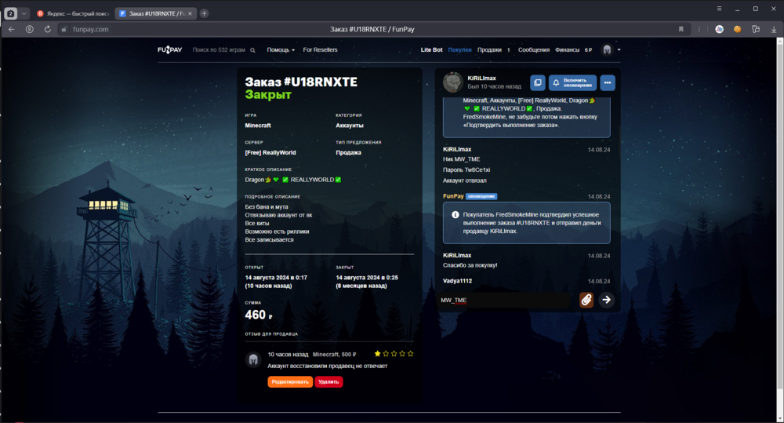Switch to the Яндекс tab

click(73, 13)
